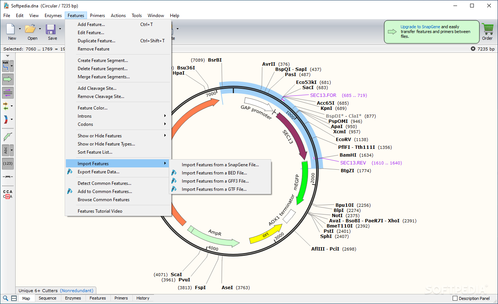Click the Softpedia.dna document icon in title bar
The image size is (498, 304).
click(6, 6)
